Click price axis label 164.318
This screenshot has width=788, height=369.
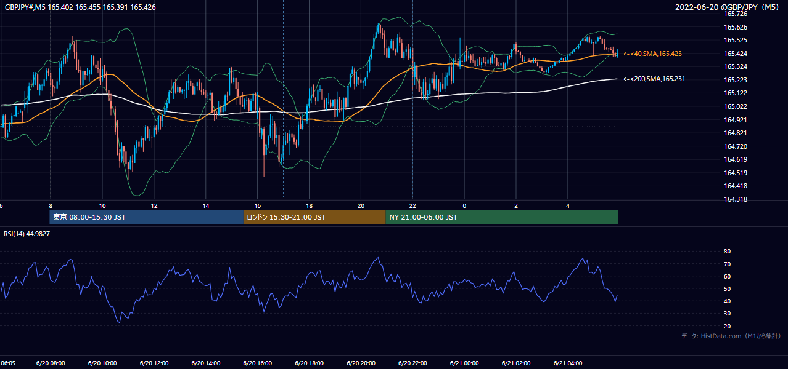pyautogui.click(x=736, y=199)
